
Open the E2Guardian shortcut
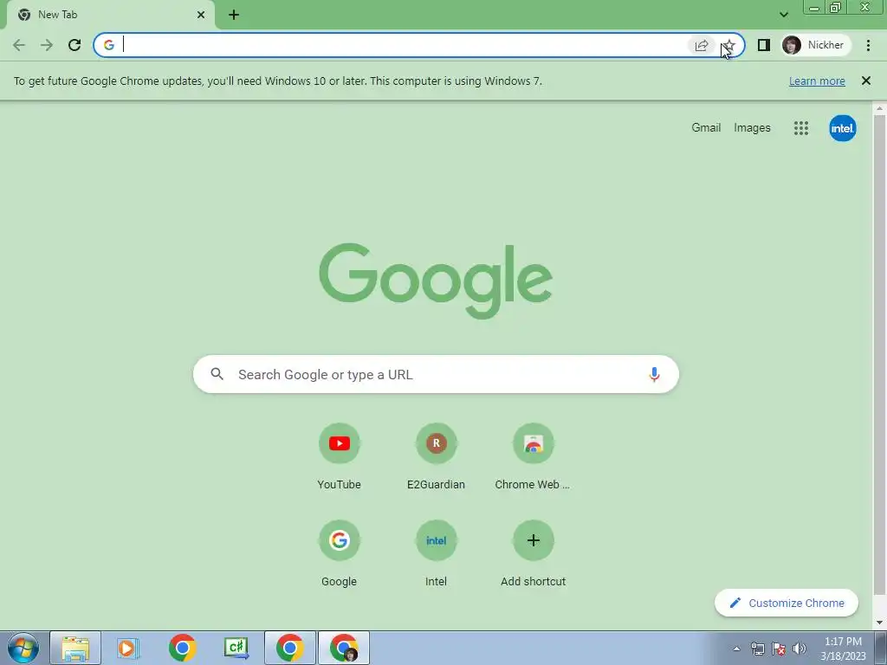(x=436, y=457)
